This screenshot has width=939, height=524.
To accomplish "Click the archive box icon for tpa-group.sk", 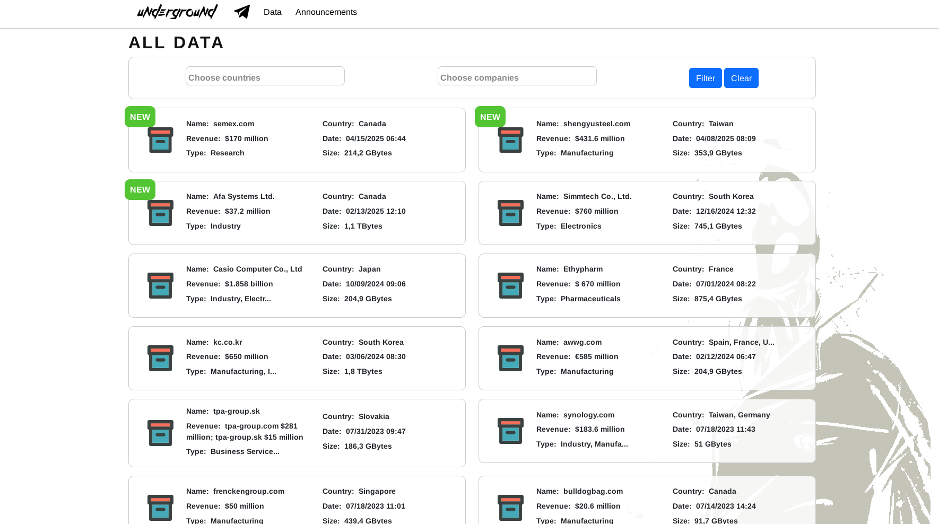I will coord(160,433).
